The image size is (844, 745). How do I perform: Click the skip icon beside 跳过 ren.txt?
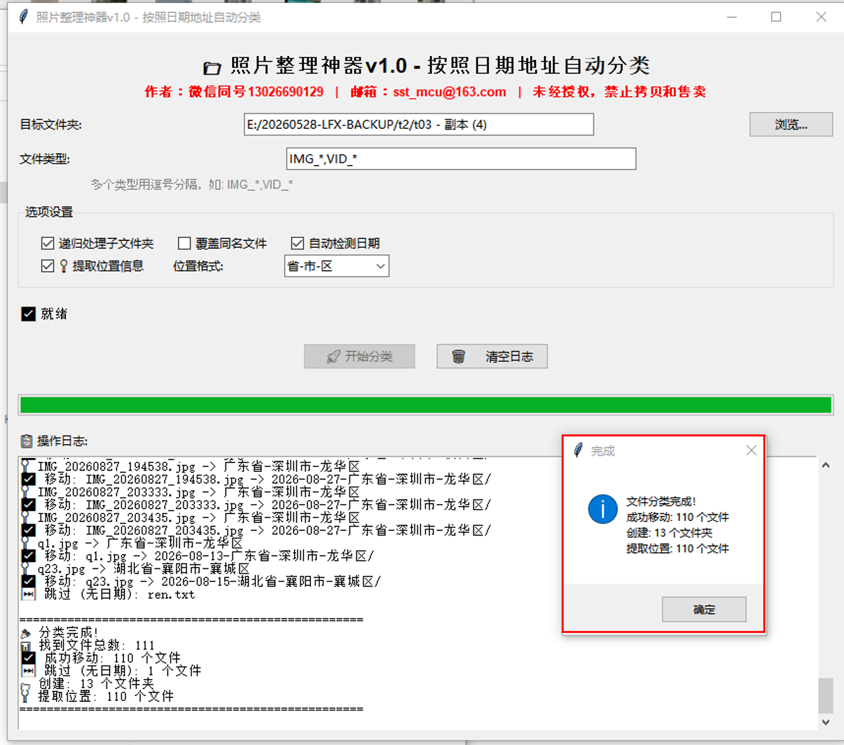click(x=28, y=595)
